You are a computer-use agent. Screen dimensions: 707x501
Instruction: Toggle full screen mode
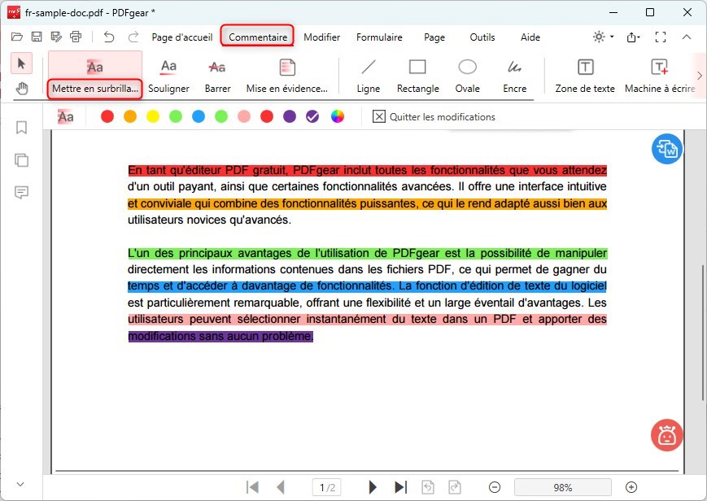click(x=661, y=37)
